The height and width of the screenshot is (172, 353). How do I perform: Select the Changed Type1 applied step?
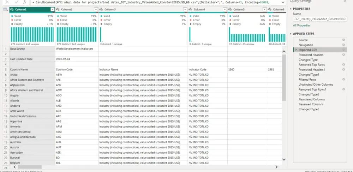click(x=309, y=74)
